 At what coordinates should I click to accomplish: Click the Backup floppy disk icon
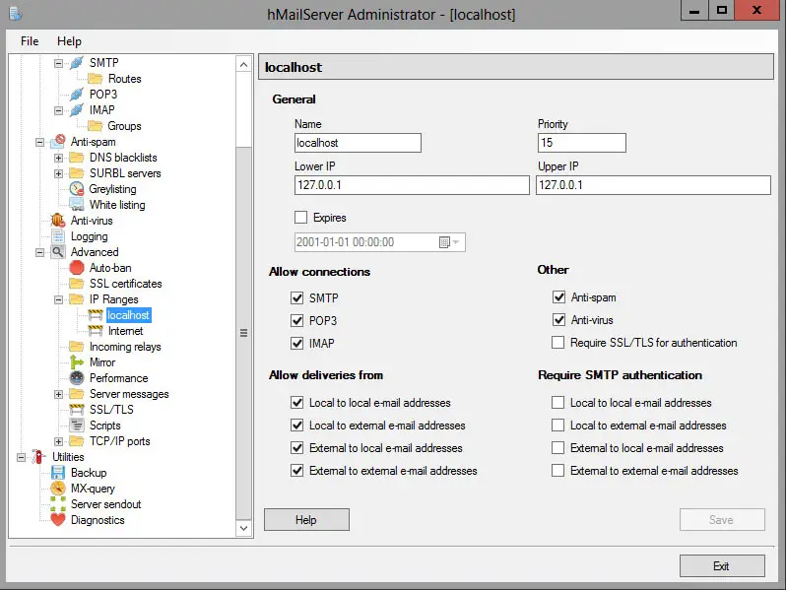58,472
